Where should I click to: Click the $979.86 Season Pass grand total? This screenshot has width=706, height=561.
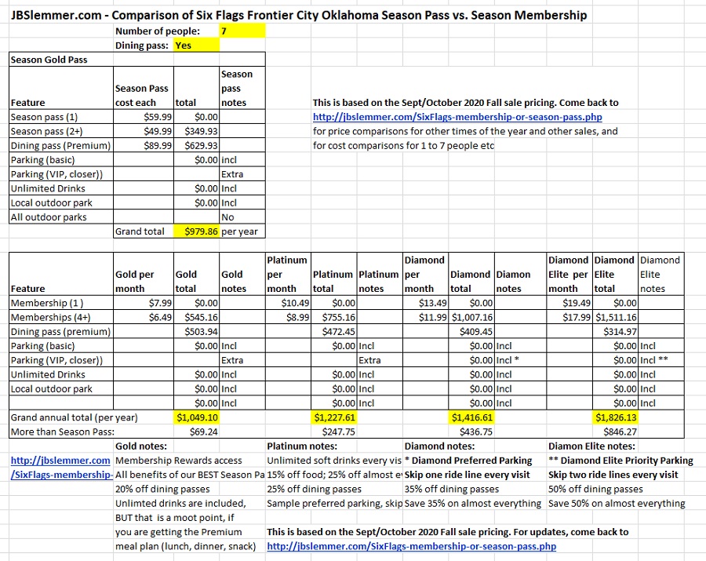(x=197, y=231)
